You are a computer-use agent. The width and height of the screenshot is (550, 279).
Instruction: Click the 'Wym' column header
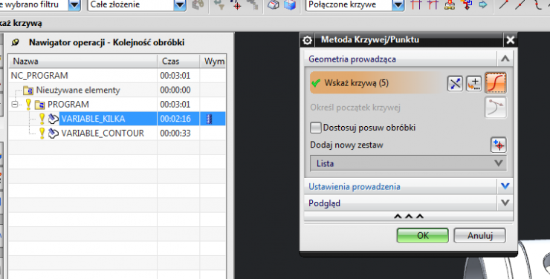(x=213, y=62)
